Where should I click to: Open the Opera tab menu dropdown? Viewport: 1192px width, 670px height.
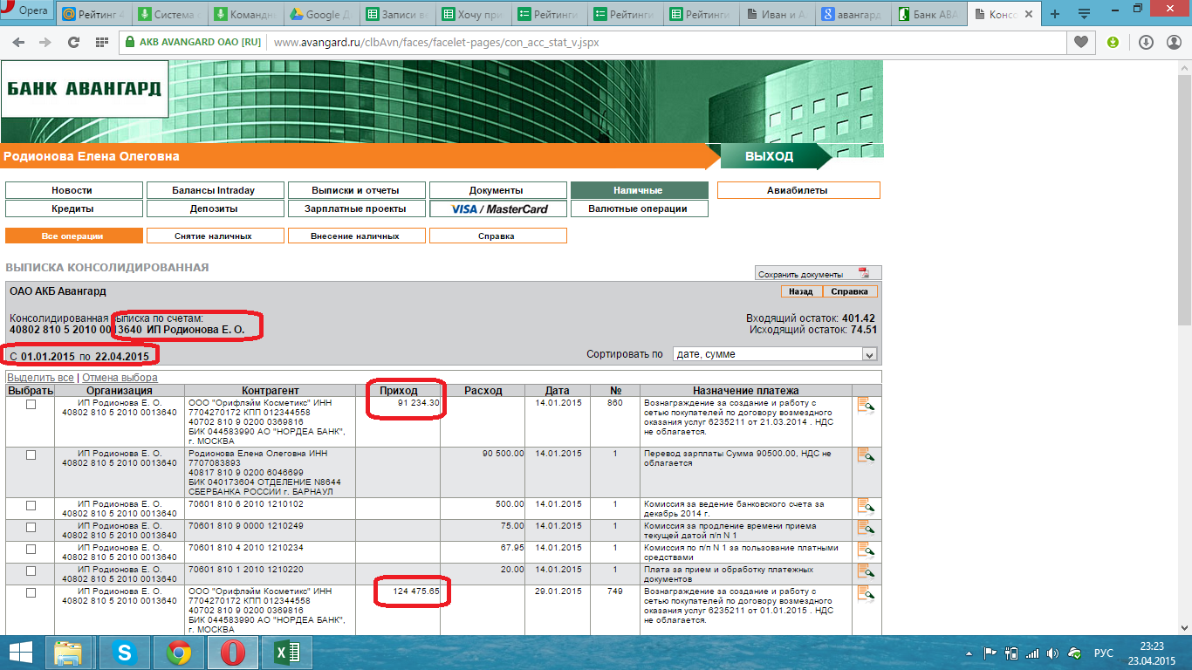[1085, 14]
